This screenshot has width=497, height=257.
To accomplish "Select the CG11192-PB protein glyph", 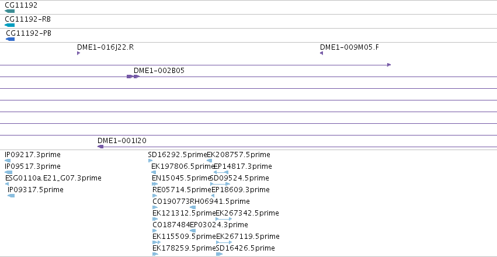I will click(x=11, y=39).
